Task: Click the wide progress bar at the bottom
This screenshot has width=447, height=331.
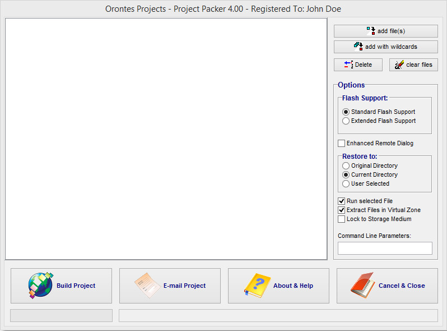Action: (x=278, y=316)
